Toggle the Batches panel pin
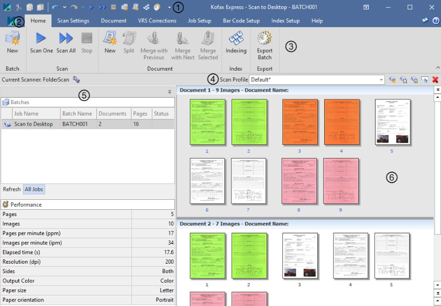 pos(169,92)
